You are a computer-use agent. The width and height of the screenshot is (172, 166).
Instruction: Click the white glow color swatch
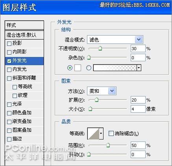point(78,68)
